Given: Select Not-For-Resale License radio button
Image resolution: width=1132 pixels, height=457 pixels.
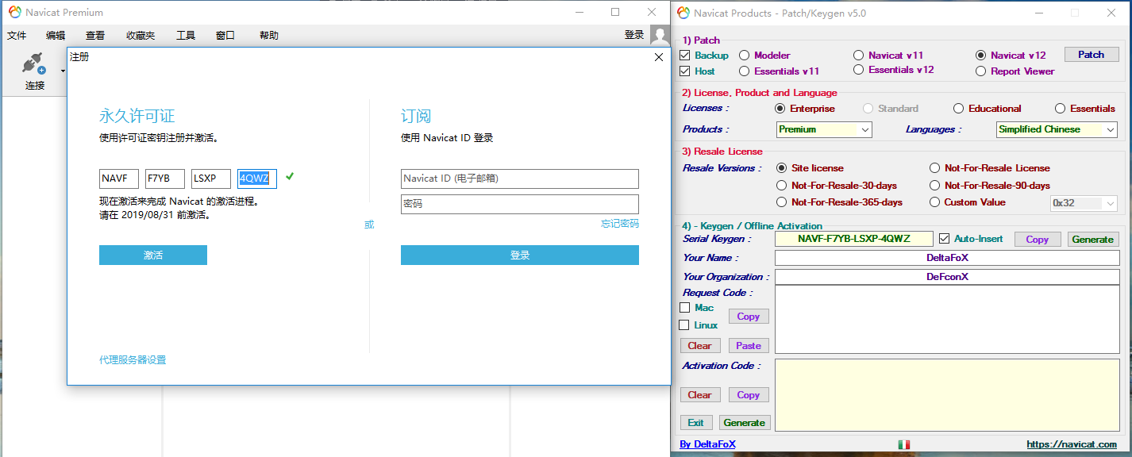Looking at the screenshot, I should pyautogui.click(x=934, y=168).
